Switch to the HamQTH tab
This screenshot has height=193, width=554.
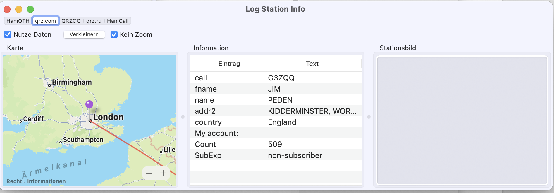point(18,21)
